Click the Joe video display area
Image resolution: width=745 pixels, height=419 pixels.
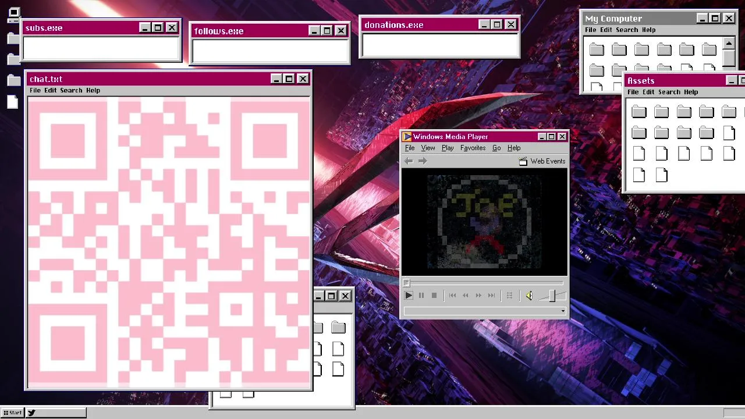point(484,222)
